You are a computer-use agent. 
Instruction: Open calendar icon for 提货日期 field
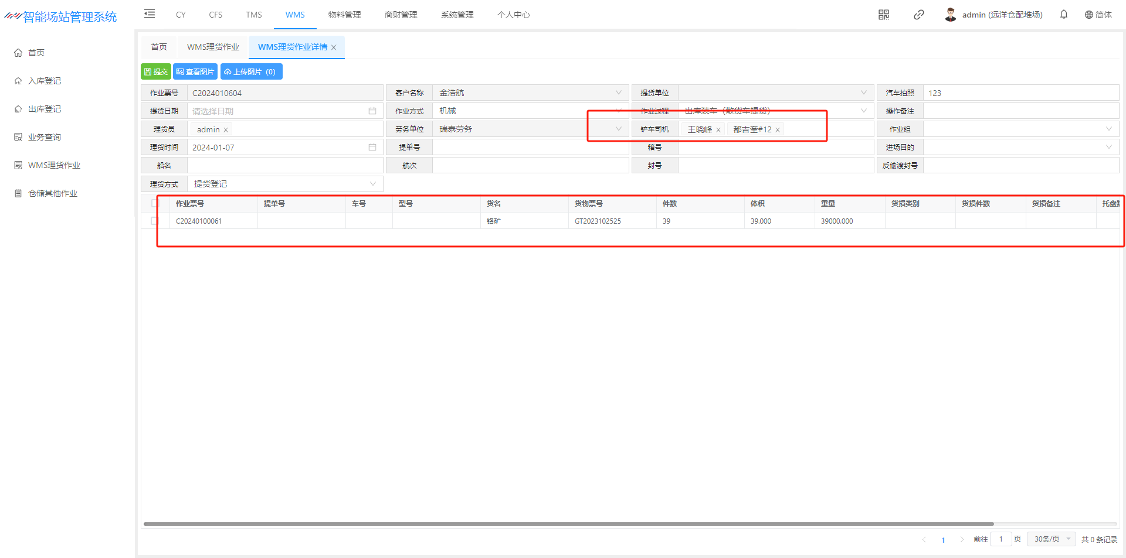372,111
